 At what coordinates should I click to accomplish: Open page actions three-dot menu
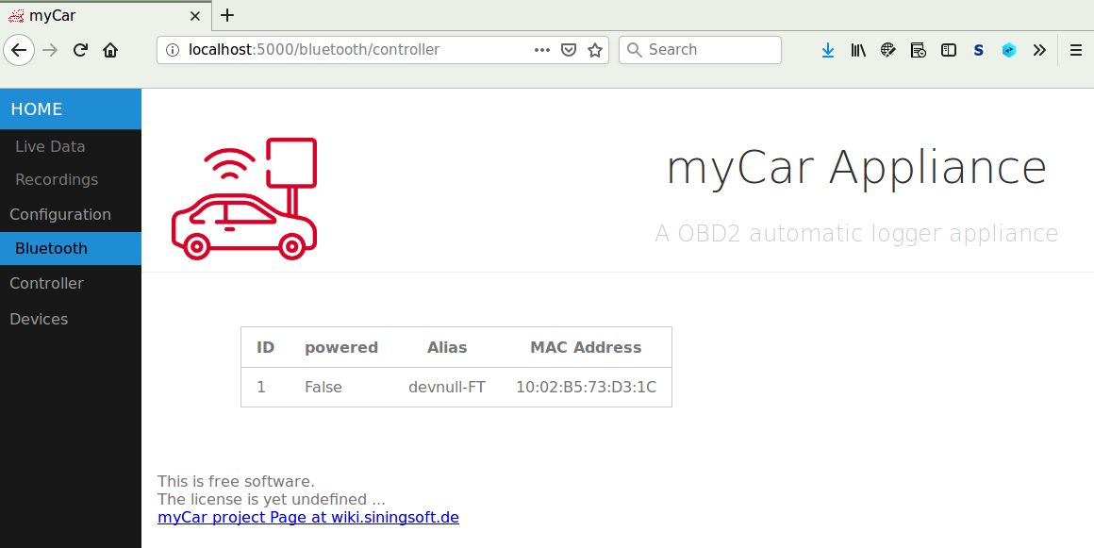click(542, 50)
